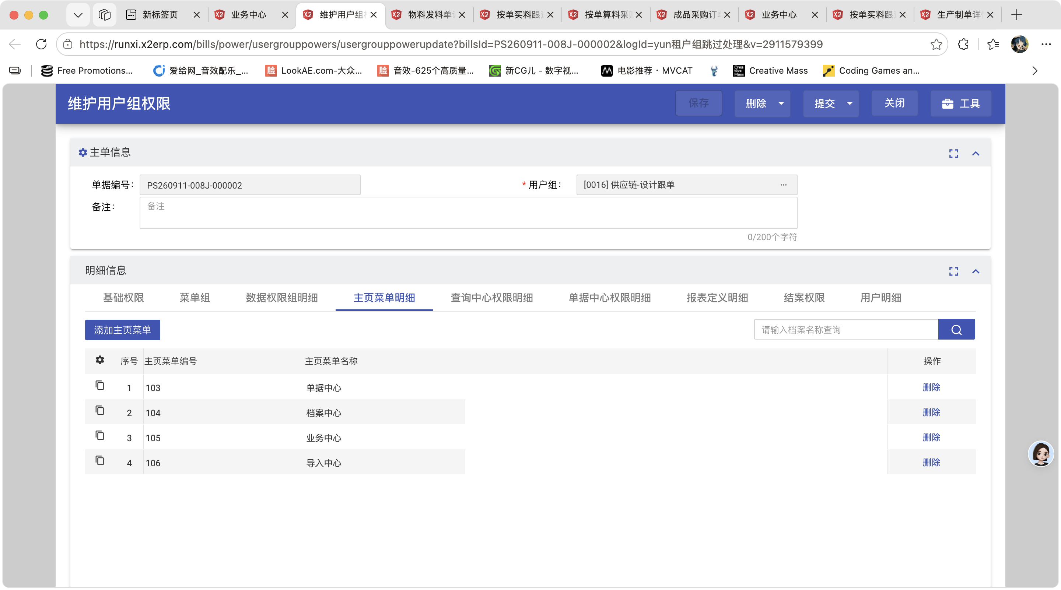
Task: Delete the 业务中心 row
Action: pos(931,437)
